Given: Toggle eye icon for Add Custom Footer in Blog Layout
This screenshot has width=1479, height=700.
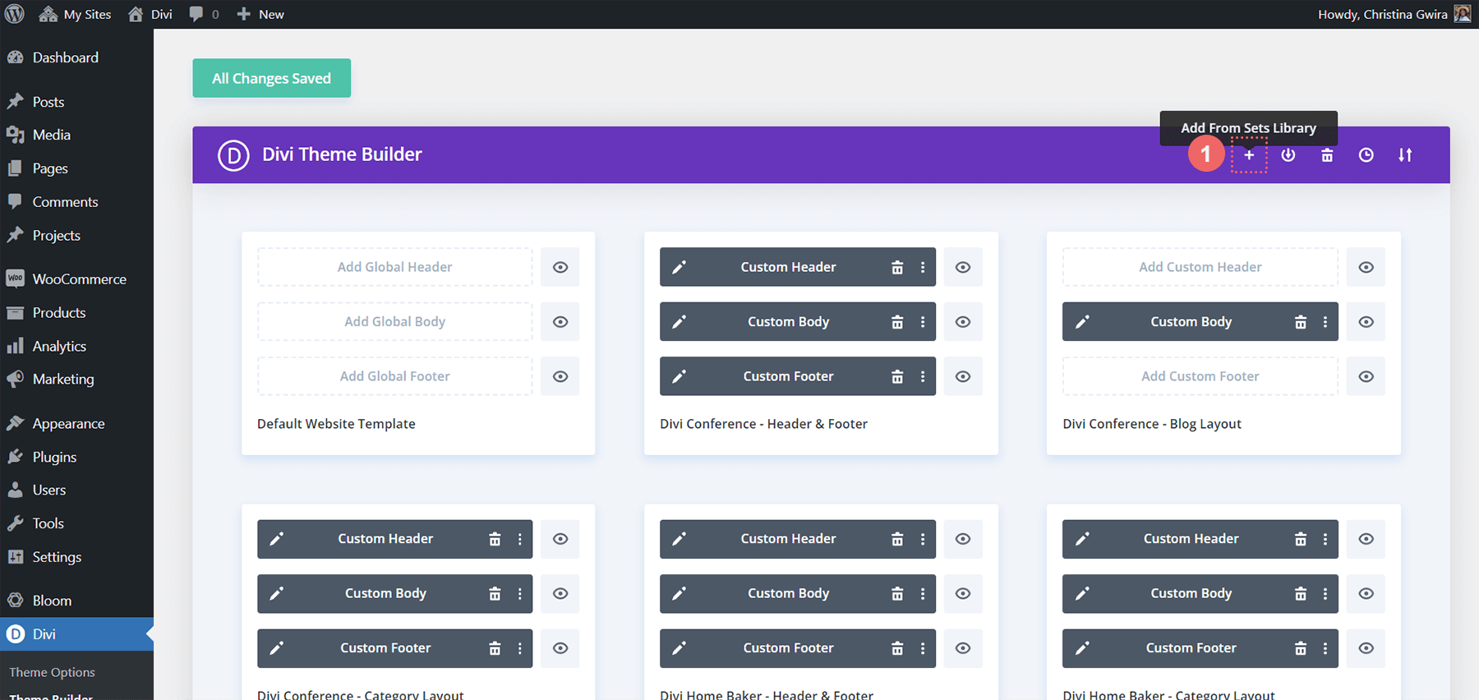Looking at the screenshot, I should [1366, 376].
